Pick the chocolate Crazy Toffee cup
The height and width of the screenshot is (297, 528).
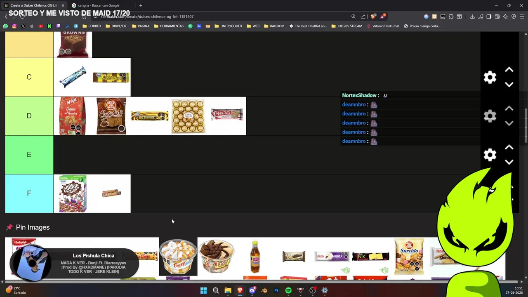coord(217,257)
